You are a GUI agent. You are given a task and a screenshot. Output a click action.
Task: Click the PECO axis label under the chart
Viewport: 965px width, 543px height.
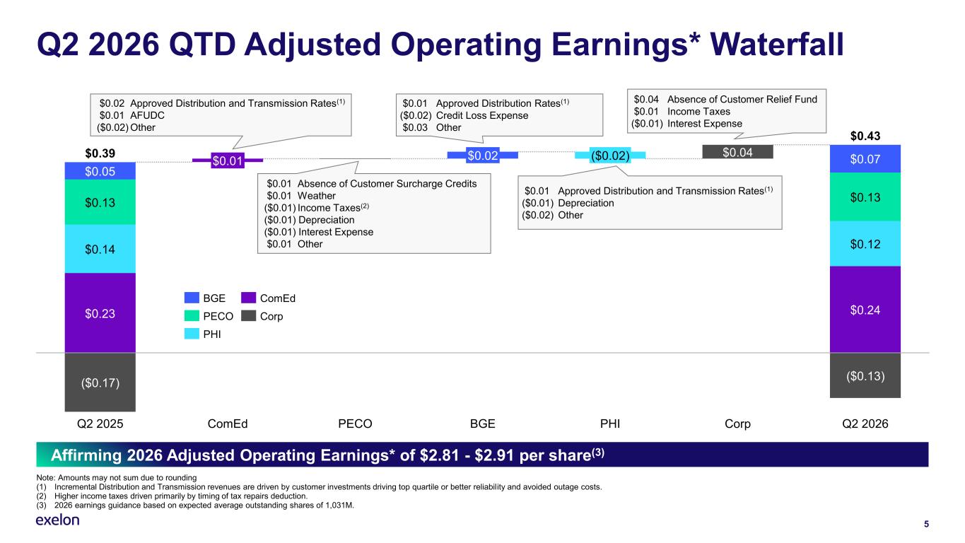(x=355, y=424)
